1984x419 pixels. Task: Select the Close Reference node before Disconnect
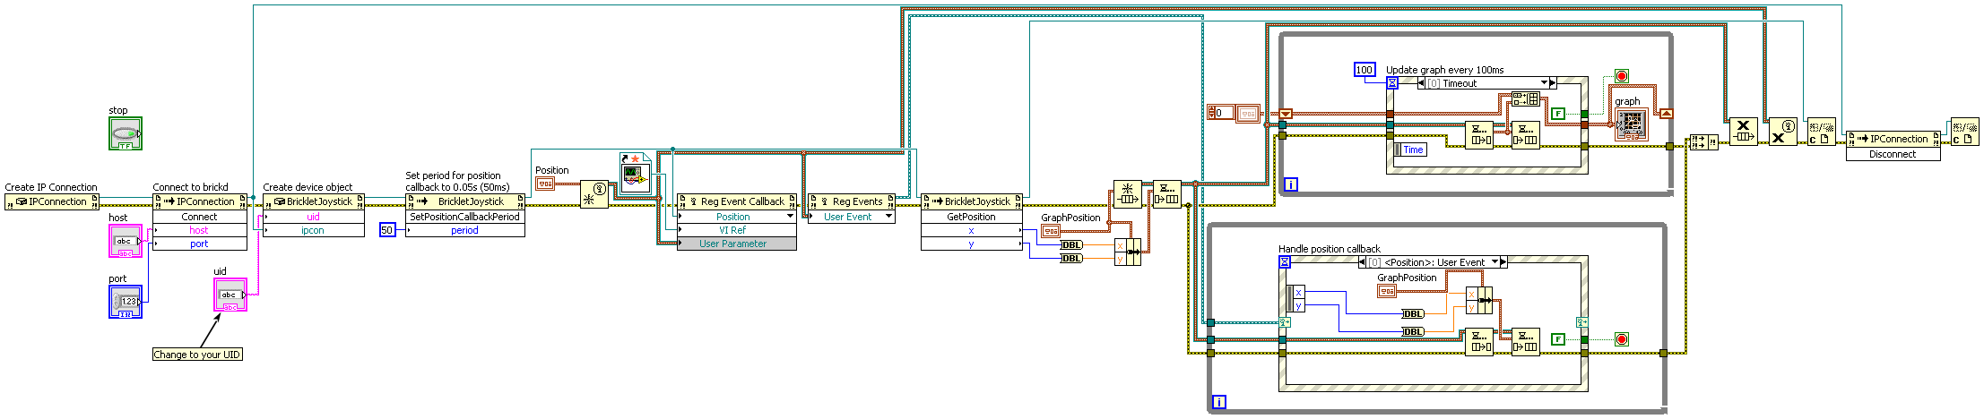pos(1821,132)
